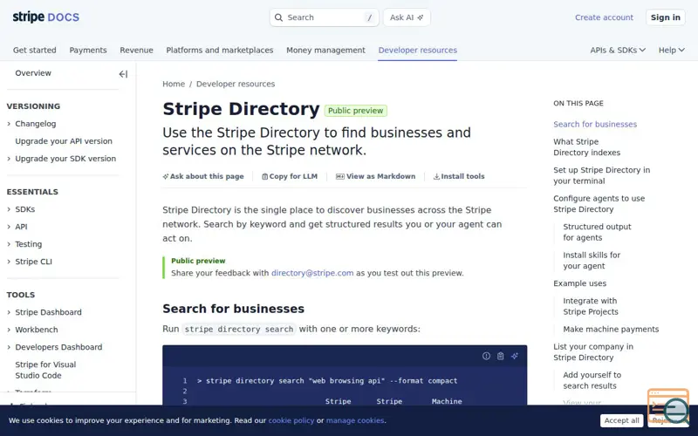Click Accept all cookies button

[x=621, y=420]
